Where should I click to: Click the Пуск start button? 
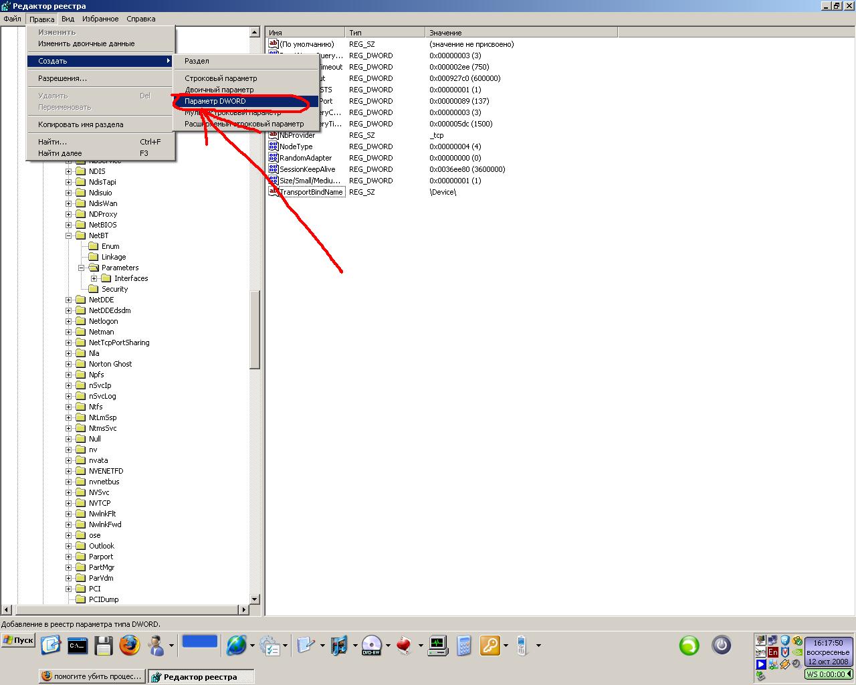18,640
